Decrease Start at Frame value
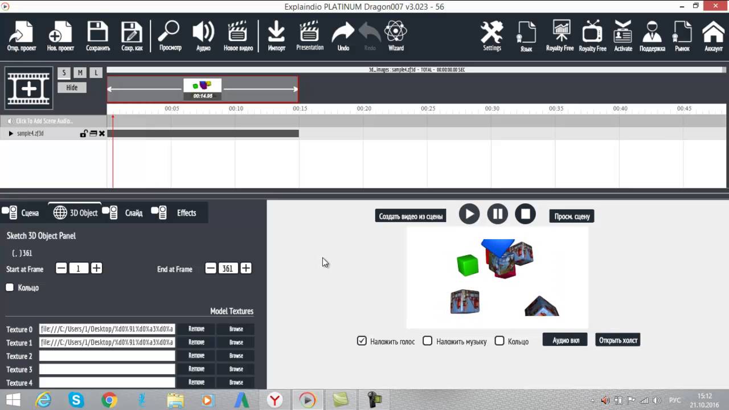Screen dimensions: 729x410 point(61,268)
